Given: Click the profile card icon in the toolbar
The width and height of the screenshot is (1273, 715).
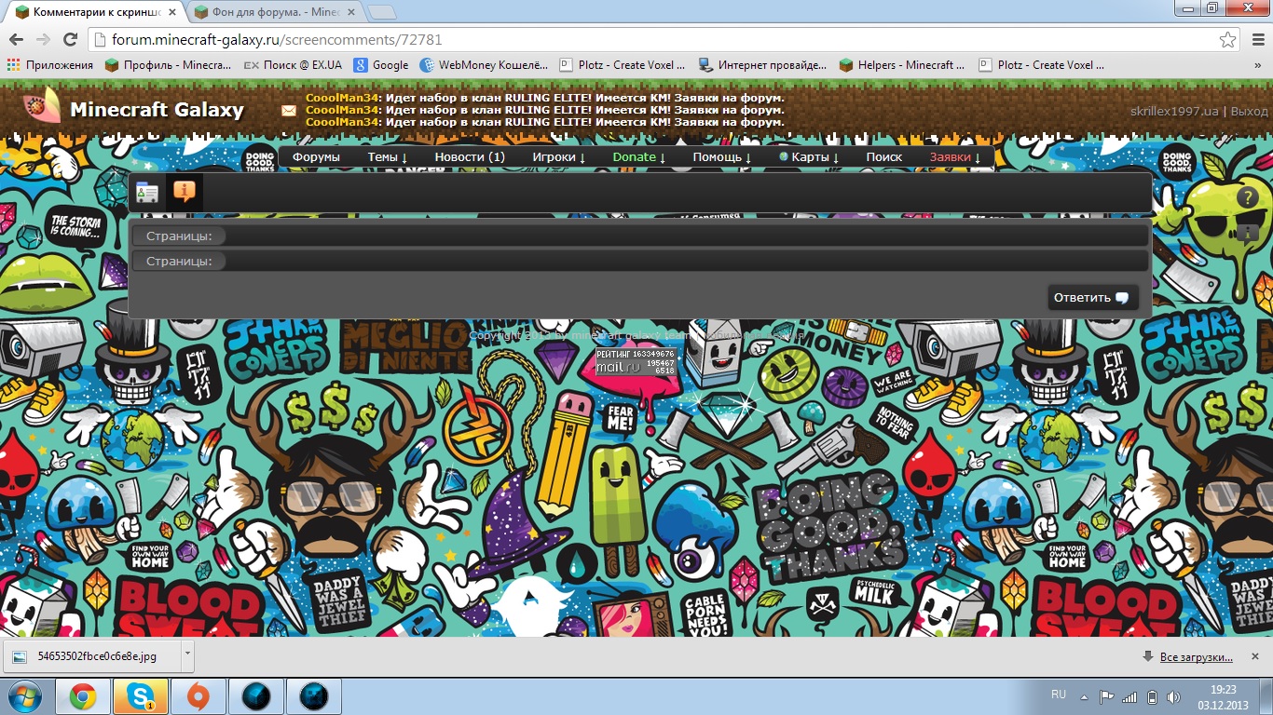Looking at the screenshot, I should coord(147,193).
